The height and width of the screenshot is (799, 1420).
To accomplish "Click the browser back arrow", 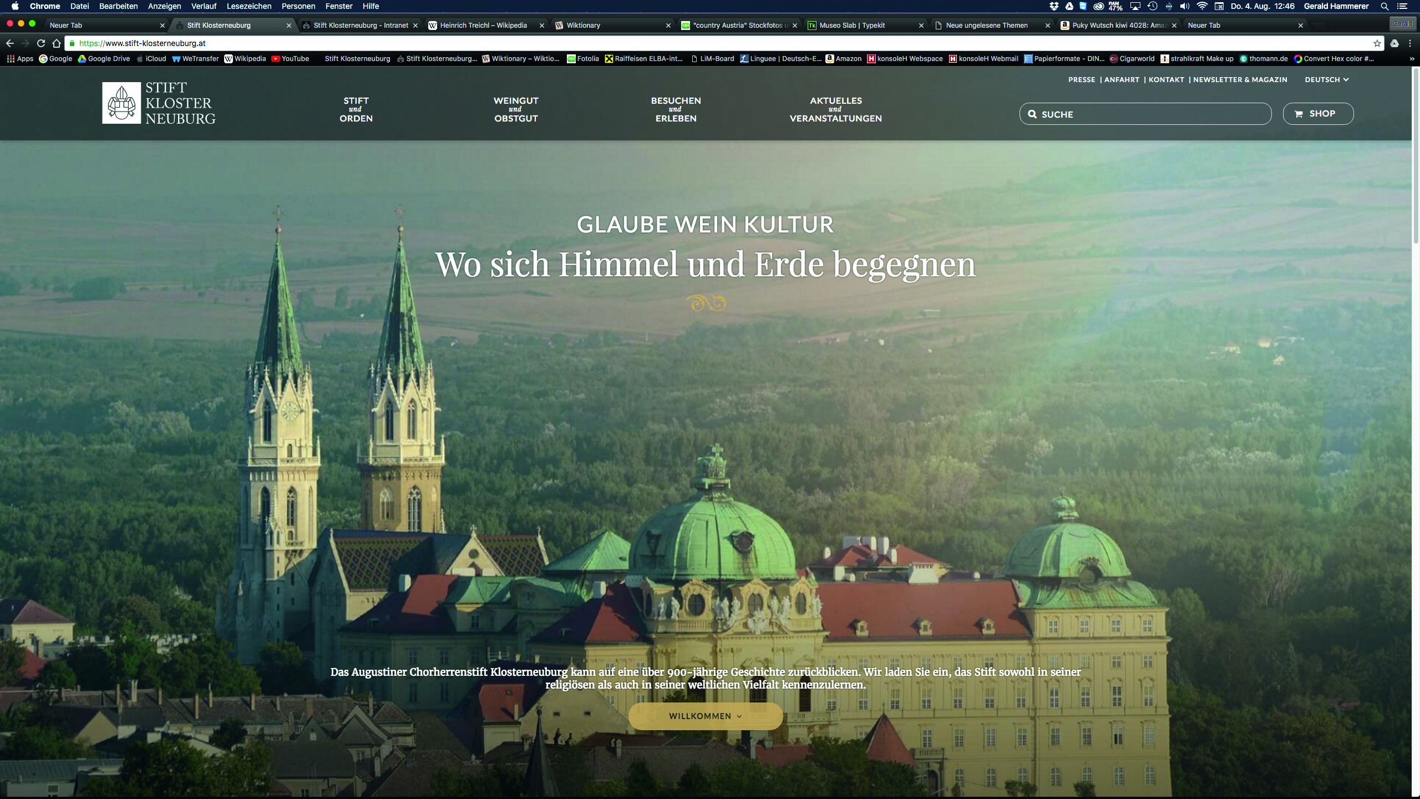I will [10, 43].
